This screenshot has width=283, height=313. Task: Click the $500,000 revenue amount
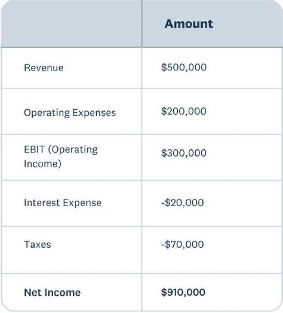click(184, 68)
